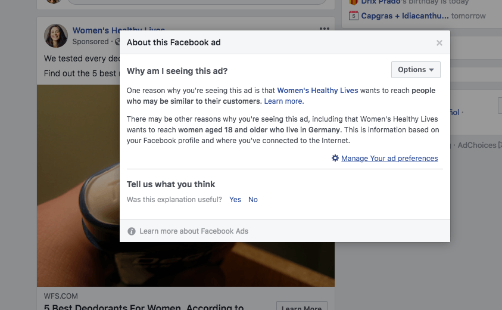This screenshot has height=310, width=502.
Task: Click the Tell us what you think heading
Action: [x=171, y=184]
